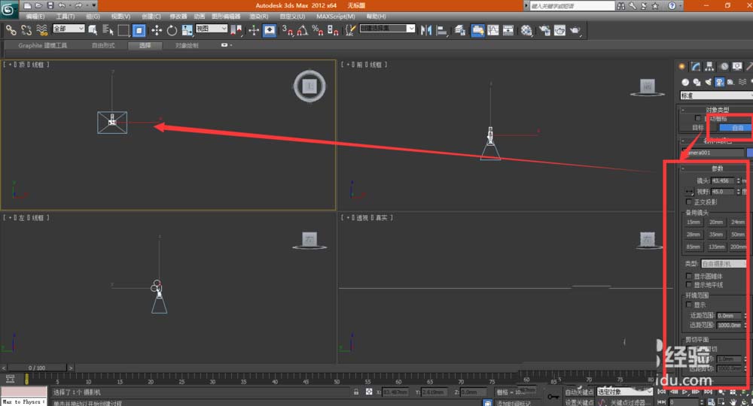
Task: Enable the 显示圆锥体 checkbox
Action: 689,276
